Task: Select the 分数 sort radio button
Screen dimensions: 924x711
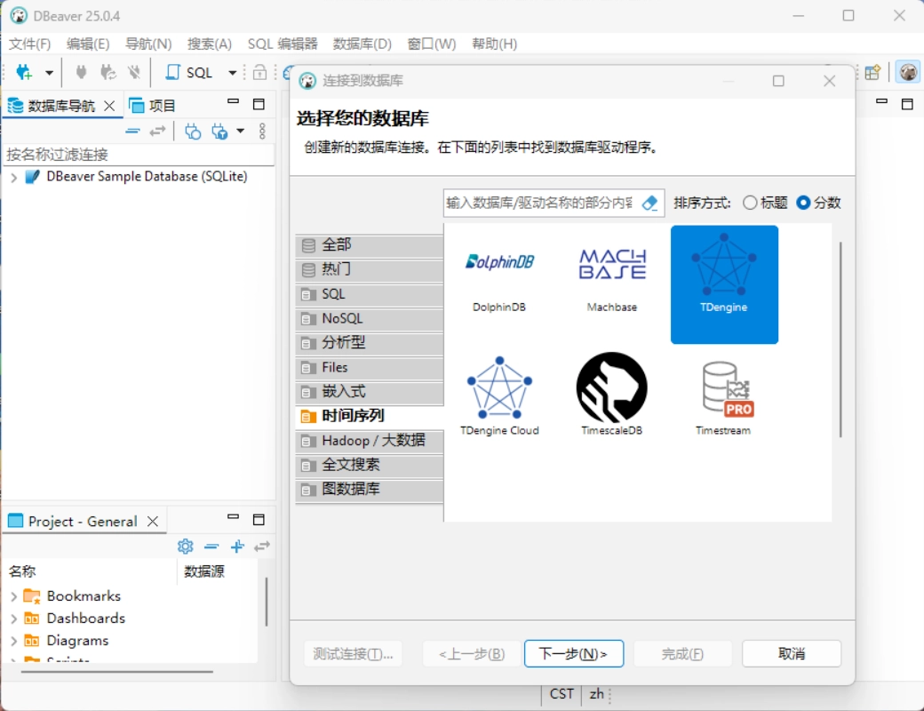Action: coord(803,203)
